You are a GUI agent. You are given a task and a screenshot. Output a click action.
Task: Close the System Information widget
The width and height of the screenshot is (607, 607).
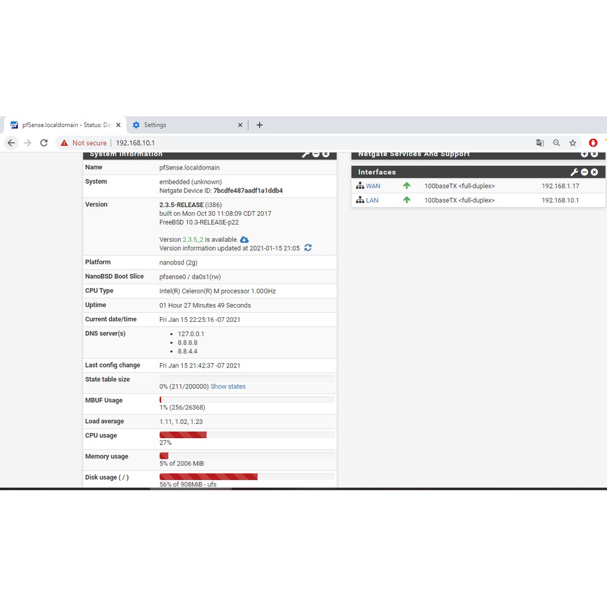[x=326, y=154]
